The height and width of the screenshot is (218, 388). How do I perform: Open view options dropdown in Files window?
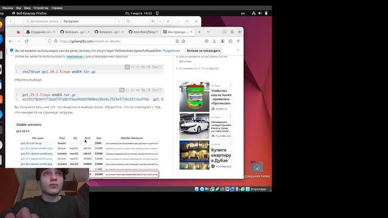coord(160,22)
